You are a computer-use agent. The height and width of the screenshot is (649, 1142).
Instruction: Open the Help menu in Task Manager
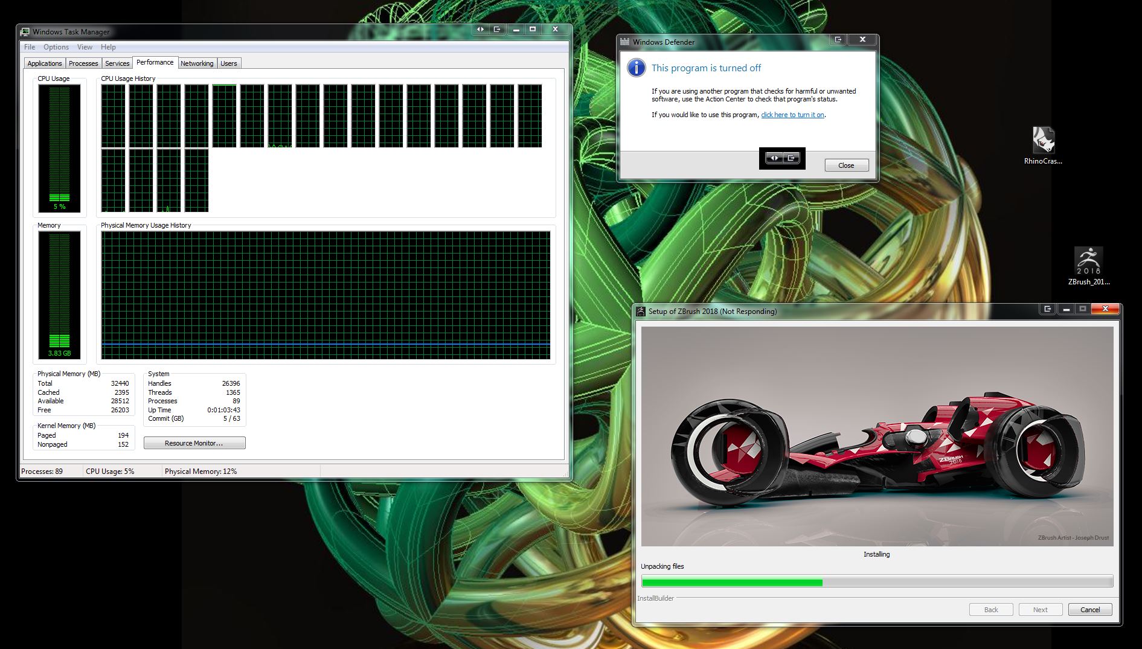click(108, 47)
